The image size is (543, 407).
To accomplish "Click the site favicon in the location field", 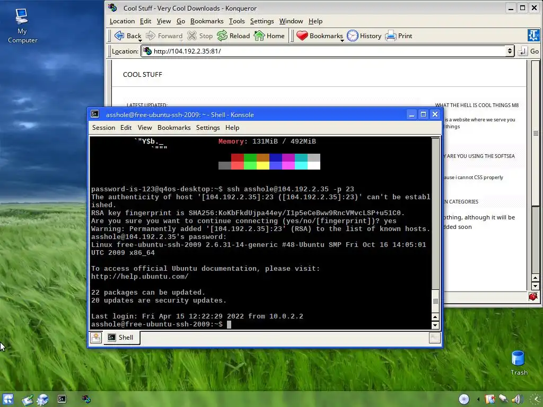I will (147, 51).
